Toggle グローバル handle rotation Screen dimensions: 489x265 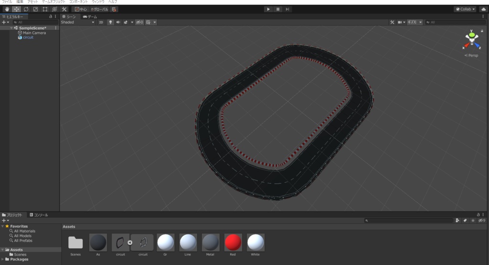pos(99,9)
